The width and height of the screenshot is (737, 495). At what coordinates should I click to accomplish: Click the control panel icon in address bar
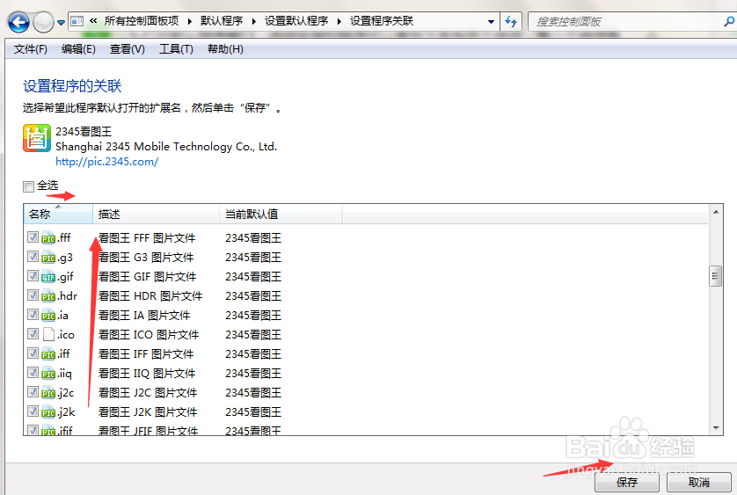pyautogui.click(x=77, y=21)
